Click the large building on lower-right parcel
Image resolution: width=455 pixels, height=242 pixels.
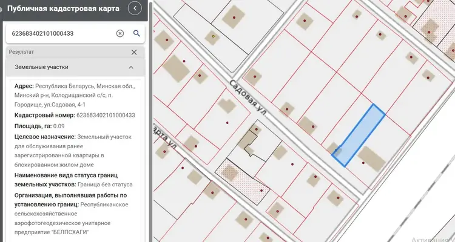(371, 159)
